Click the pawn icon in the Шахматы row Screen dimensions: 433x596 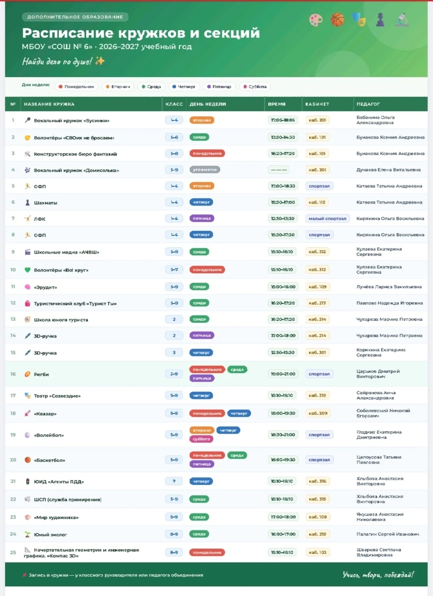tap(27, 203)
